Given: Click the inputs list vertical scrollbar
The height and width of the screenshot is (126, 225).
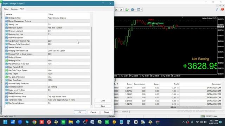Looking at the screenshot, I should click(x=91, y=66).
